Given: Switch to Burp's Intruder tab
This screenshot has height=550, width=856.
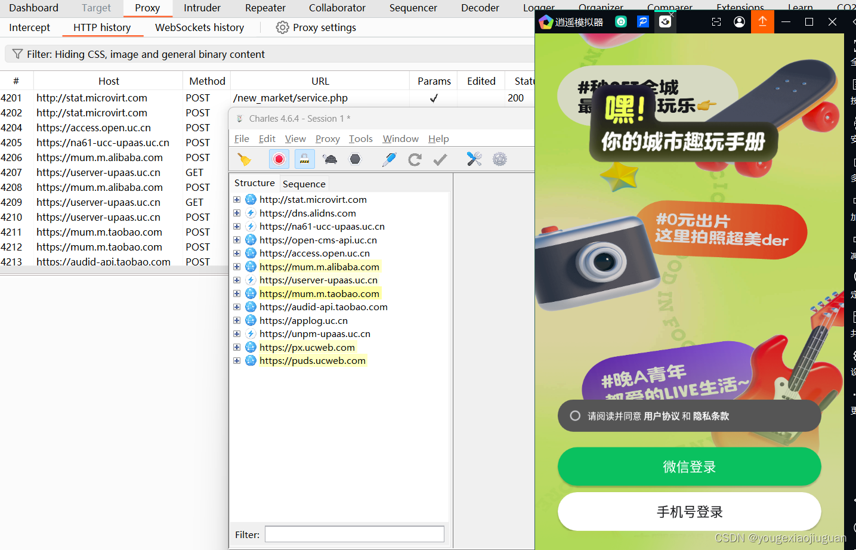Looking at the screenshot, I should [x=202, y=8].
